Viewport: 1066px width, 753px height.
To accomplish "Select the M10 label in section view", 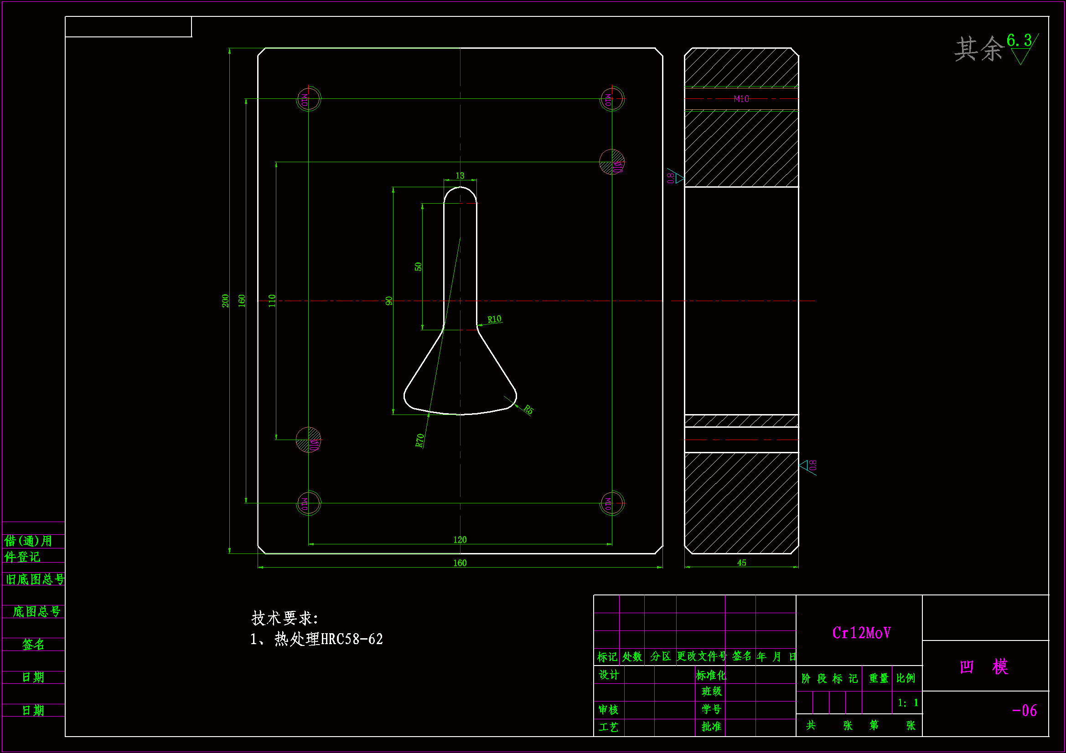I will [x=741, y=99].
